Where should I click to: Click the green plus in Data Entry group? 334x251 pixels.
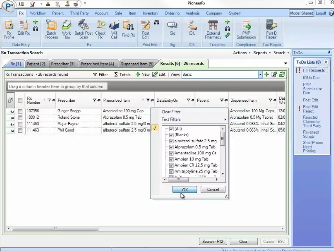tap(36, 22)
